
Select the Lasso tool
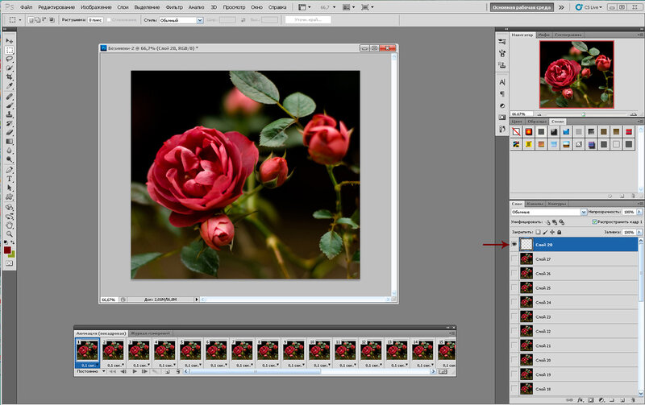pyautogui.click(x=9, y=59)
